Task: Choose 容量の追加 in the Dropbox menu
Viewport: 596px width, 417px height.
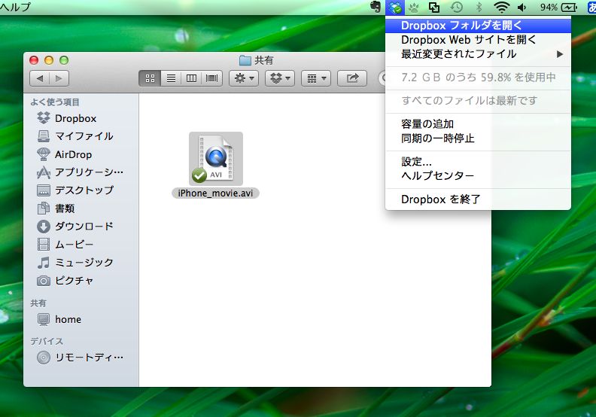Action: [478, 124]
